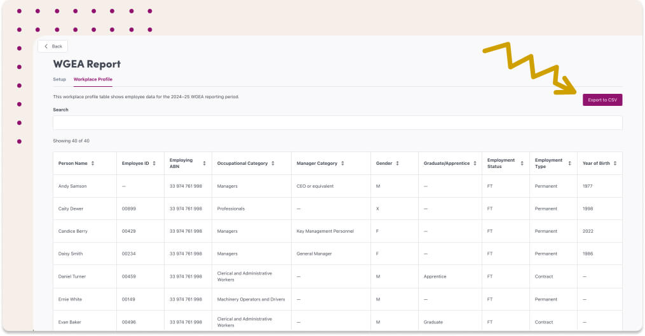Image resolution: width=645 pixels, height=336 pixels.
Task: Click Apprentice cell in Daniel Turner row
Action: pos(435,276)
